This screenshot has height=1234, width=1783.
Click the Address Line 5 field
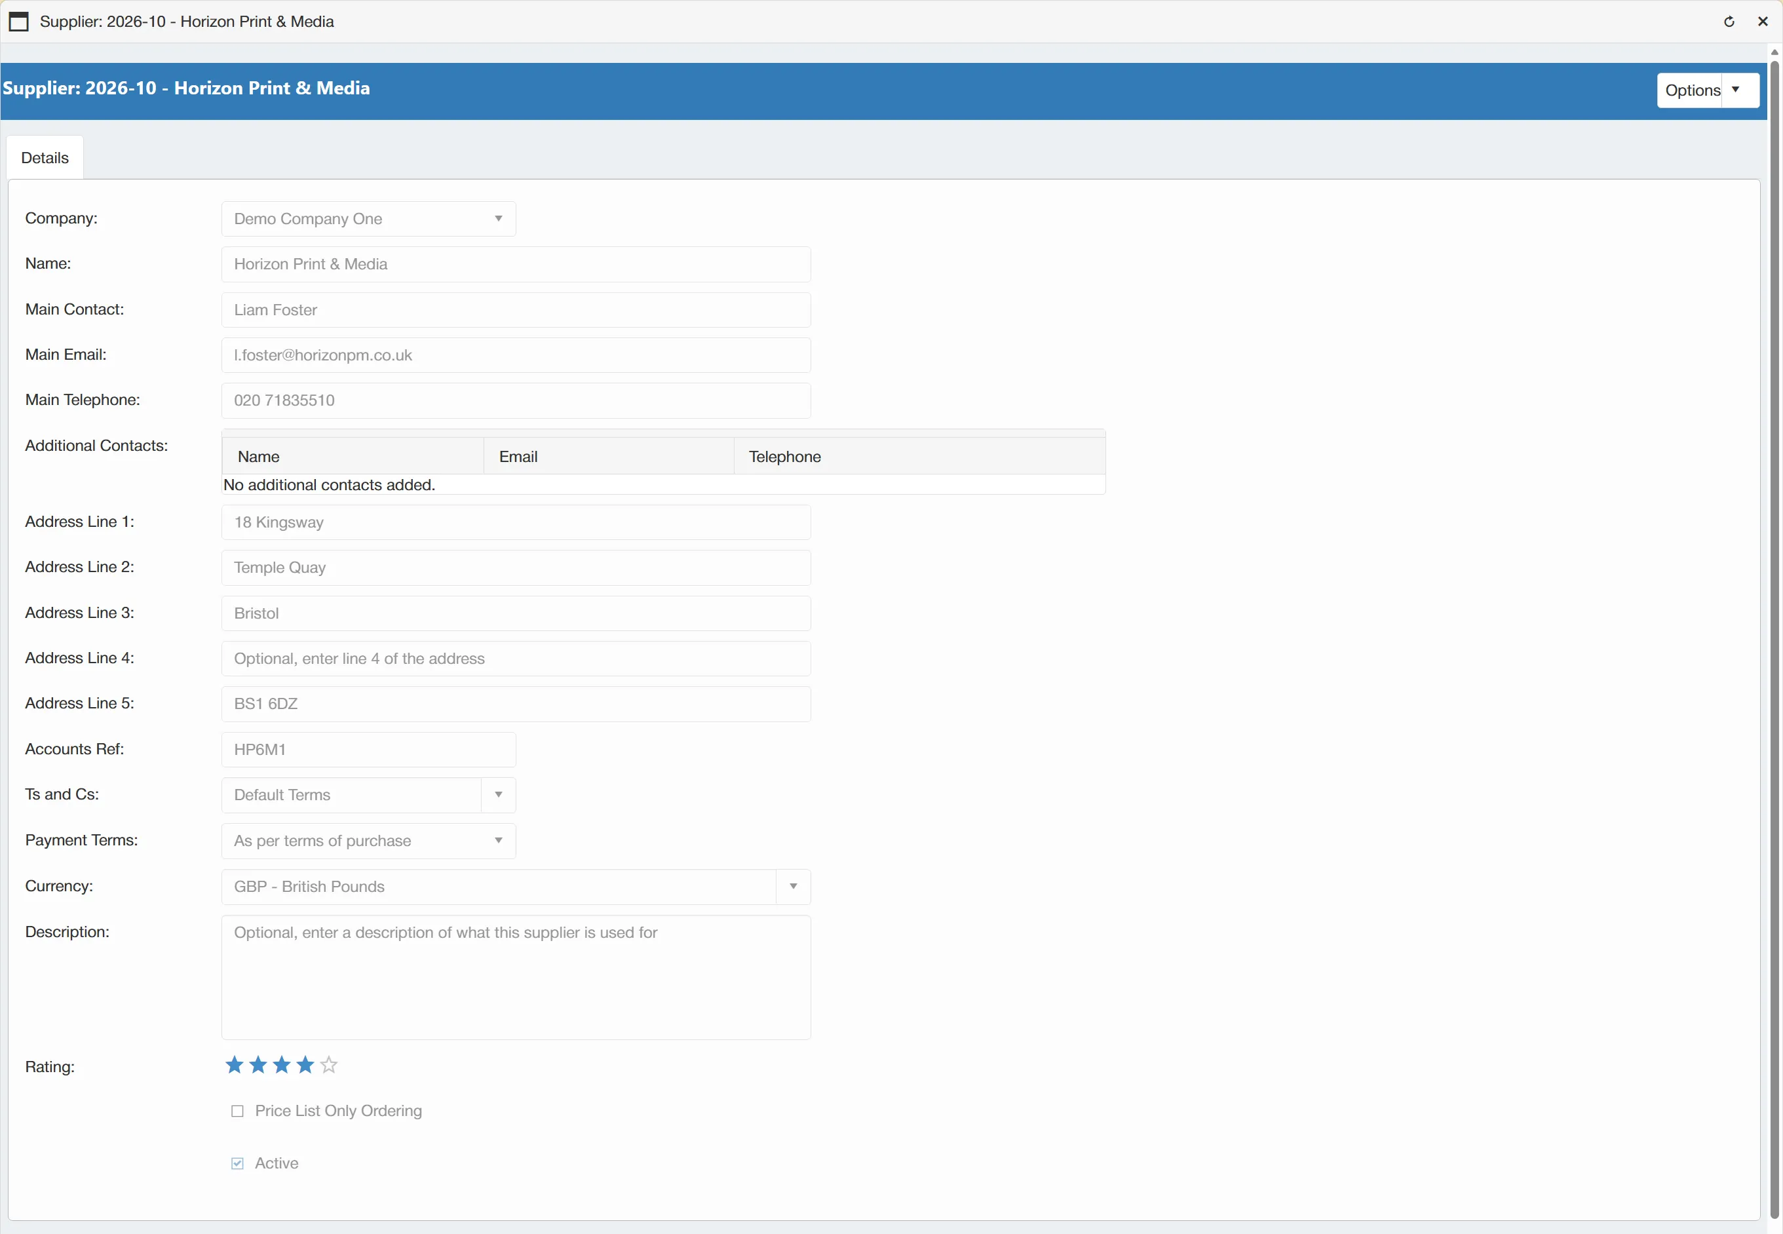tap(516, 704)
